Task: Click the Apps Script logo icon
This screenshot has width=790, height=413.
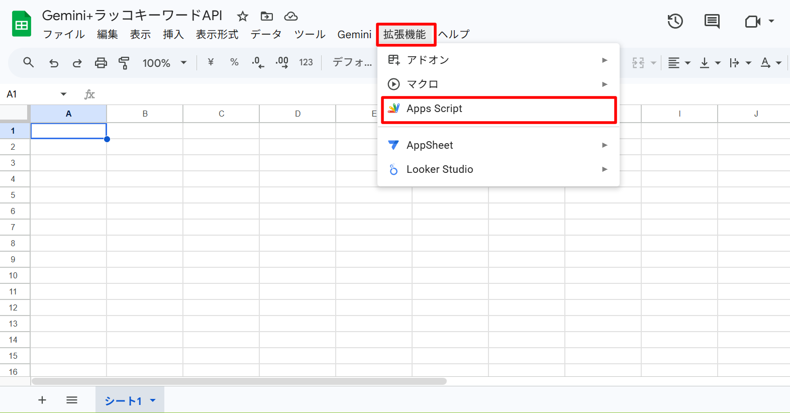Action: [394, 109]
